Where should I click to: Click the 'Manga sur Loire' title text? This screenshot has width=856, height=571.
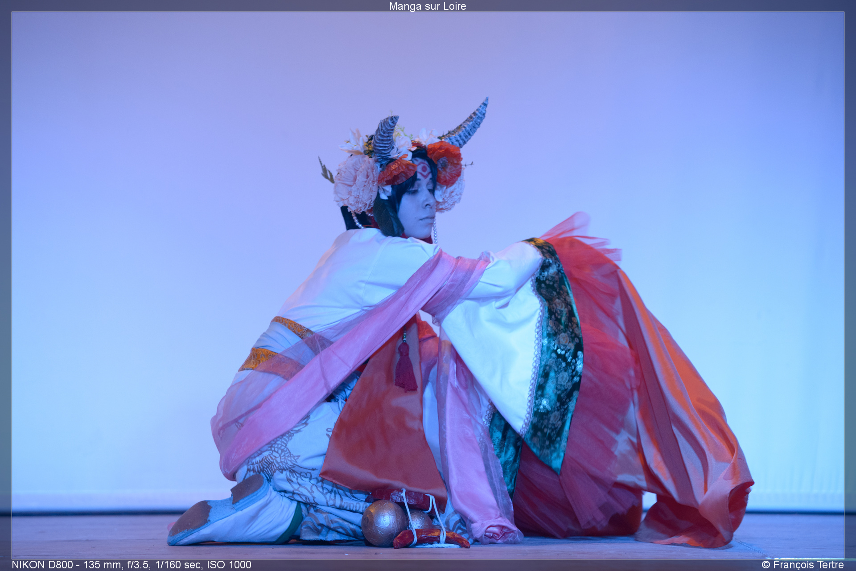coord(428,6)
